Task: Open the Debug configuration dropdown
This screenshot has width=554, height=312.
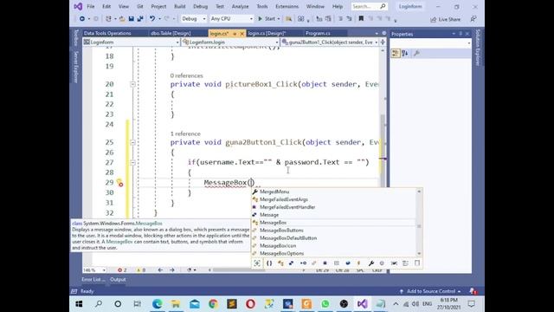Action: (x=193, y=19)
